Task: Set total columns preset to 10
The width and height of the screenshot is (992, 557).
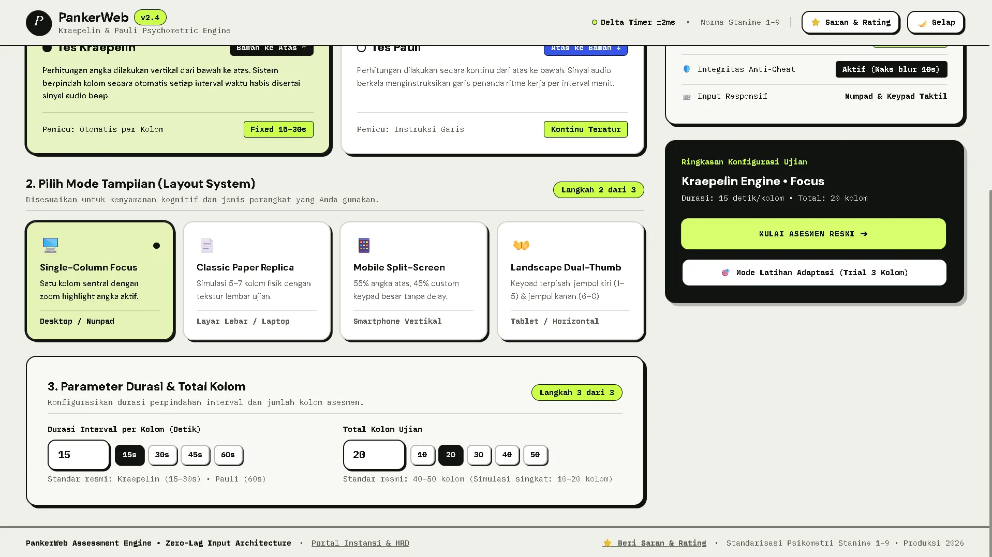Action: click(422, 455)
